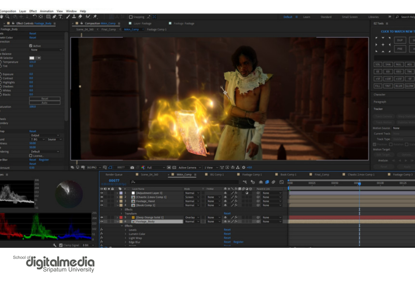Open the composition mini-flowchart in timeline
415x281 pixels.
pyautogui.click(x=245, y=182)
